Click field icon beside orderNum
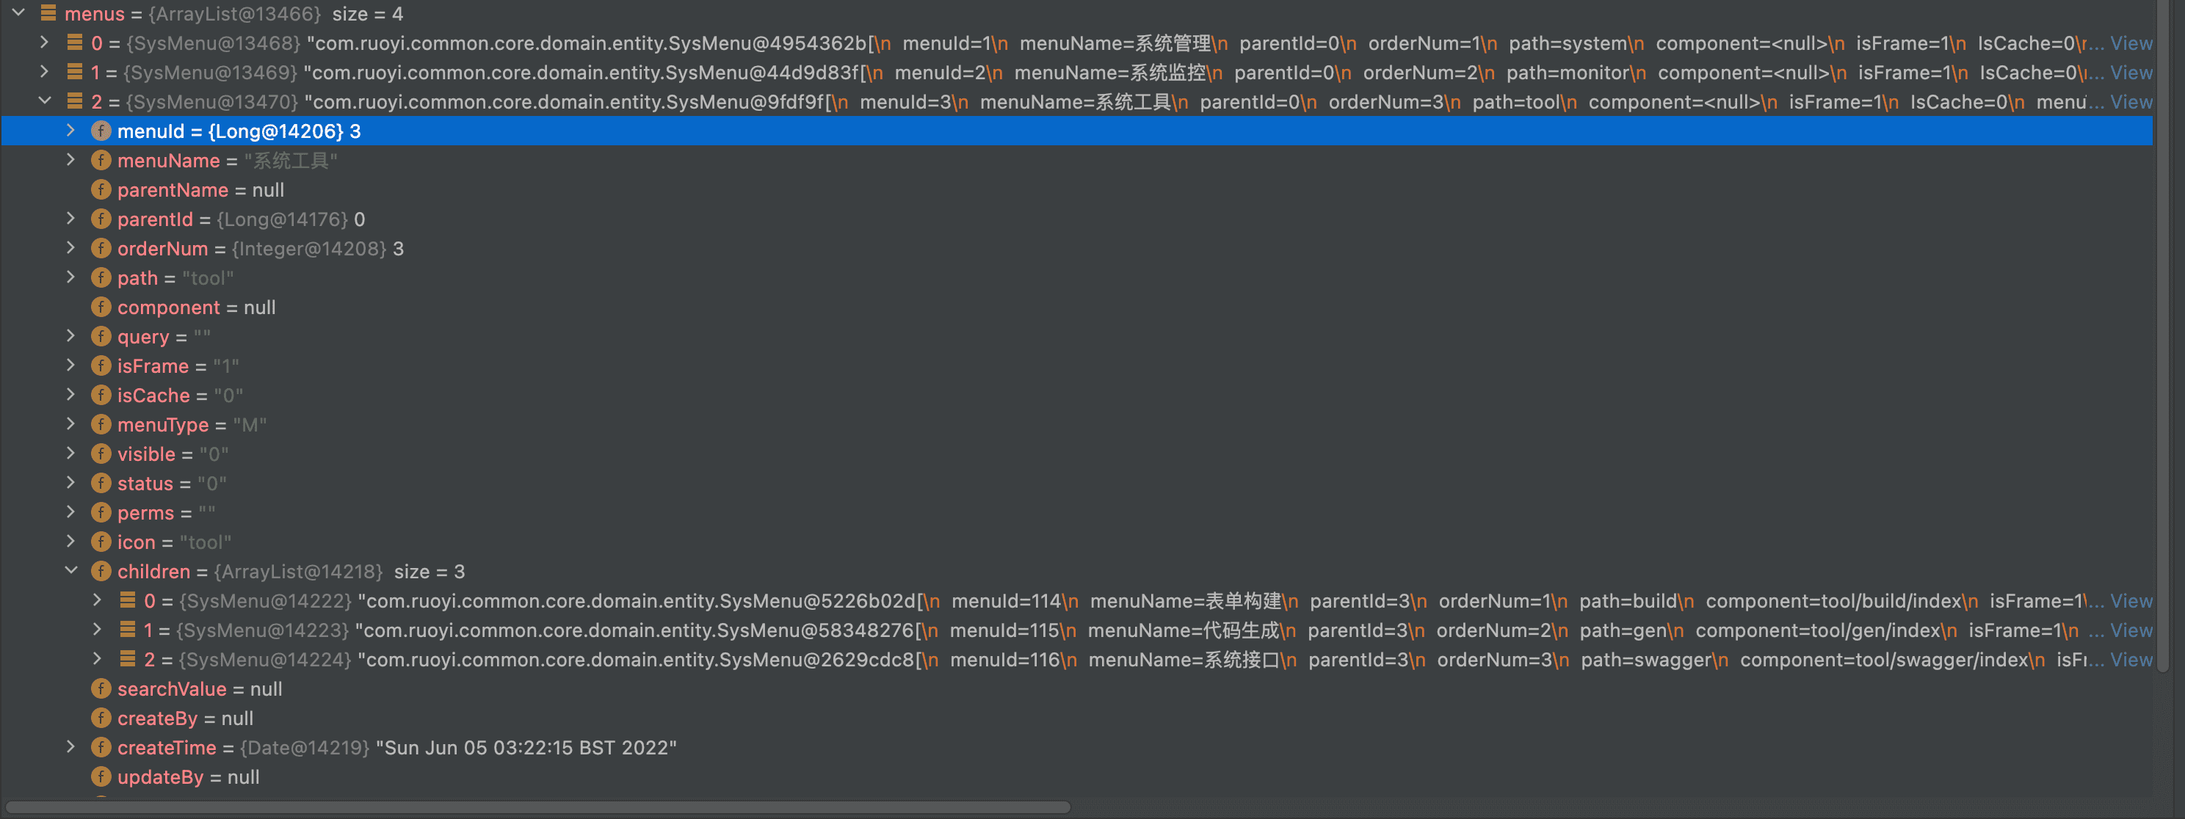The image size is (2185, 819). pos(101,248)
